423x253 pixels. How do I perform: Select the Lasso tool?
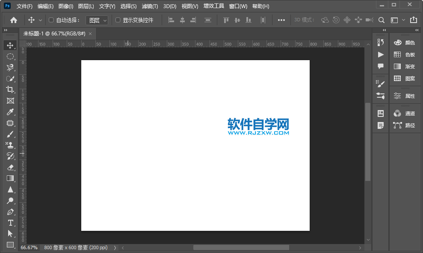tap(10, 67)
